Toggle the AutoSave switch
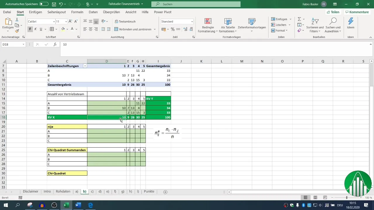 coord(44,4)
